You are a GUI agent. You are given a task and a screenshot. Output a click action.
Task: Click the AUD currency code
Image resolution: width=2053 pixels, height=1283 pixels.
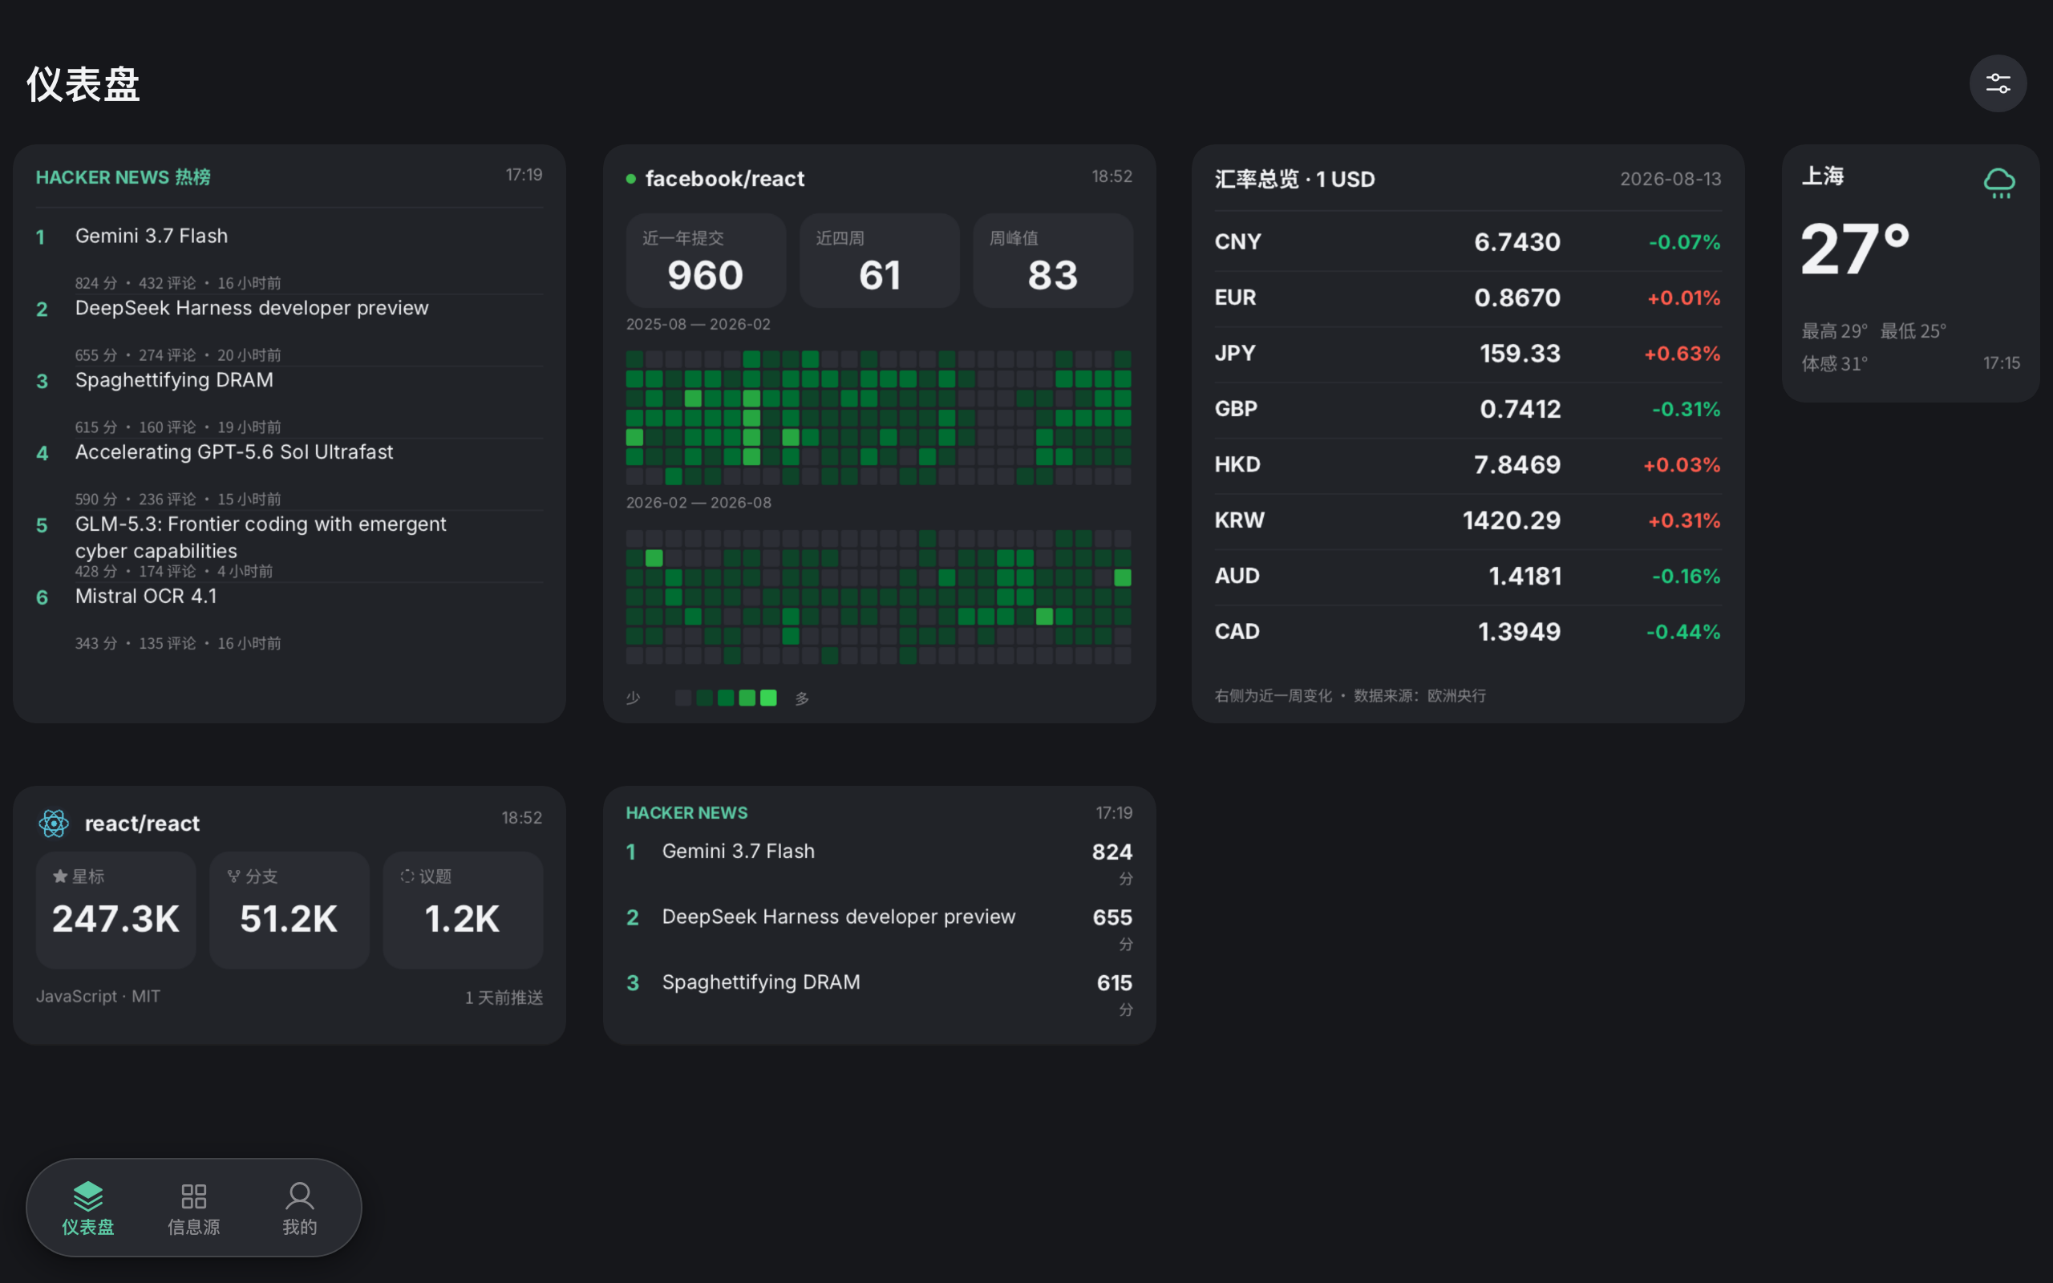point(1237,575)
